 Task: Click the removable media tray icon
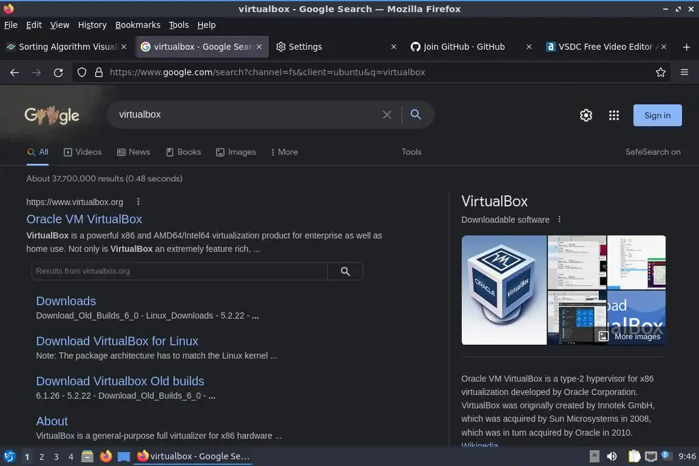pos(594,456)
